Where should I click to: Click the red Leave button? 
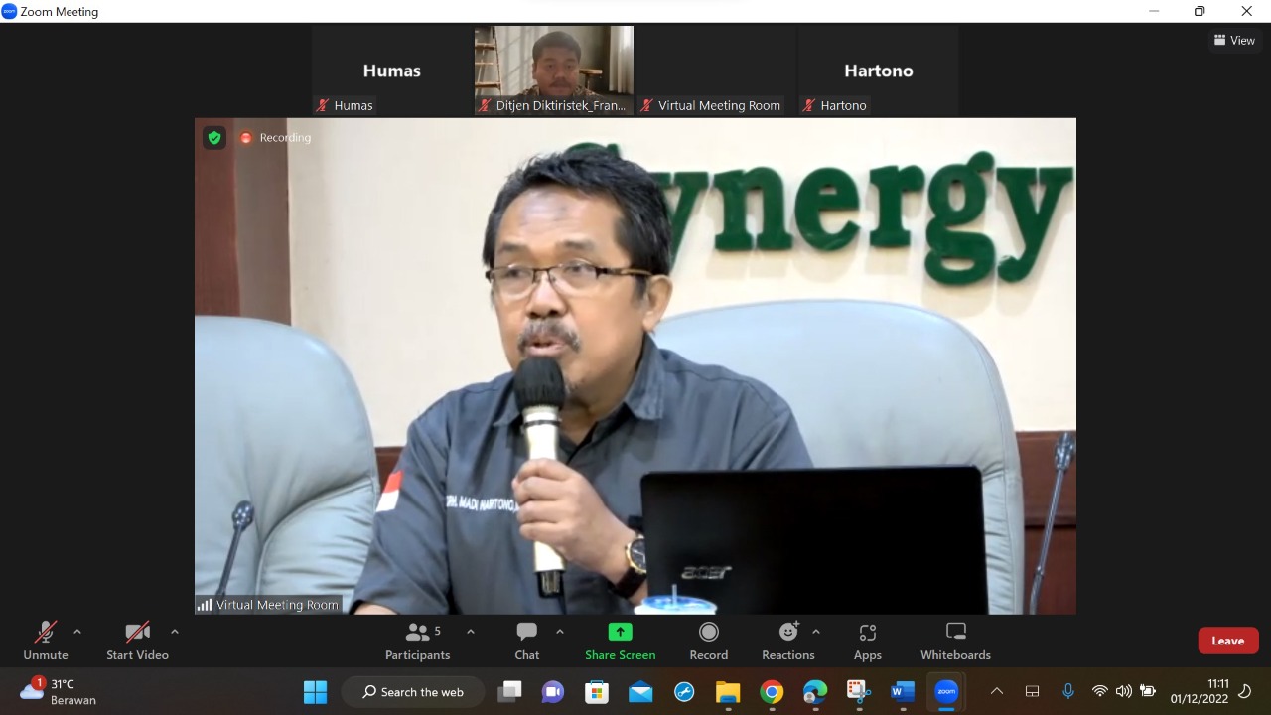(x=1227, y=641)
